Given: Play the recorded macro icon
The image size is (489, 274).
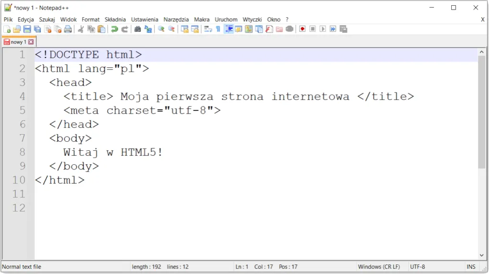Looking at the screenshot, I should click(323, 29).
